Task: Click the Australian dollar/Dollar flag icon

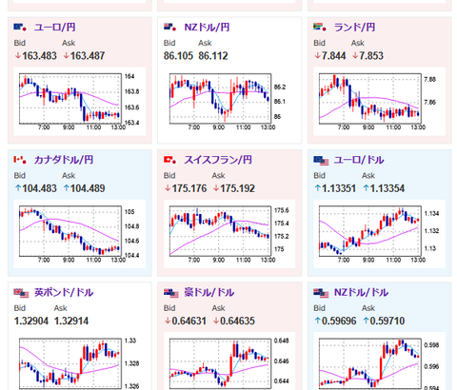Action: (x=171, y=293)
